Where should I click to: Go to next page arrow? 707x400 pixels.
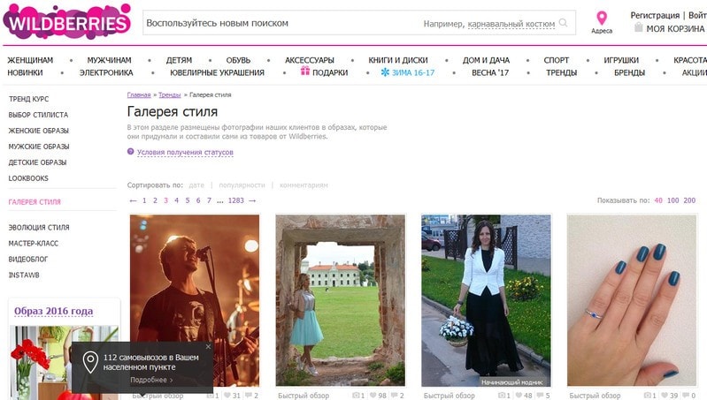click(252, 200)
